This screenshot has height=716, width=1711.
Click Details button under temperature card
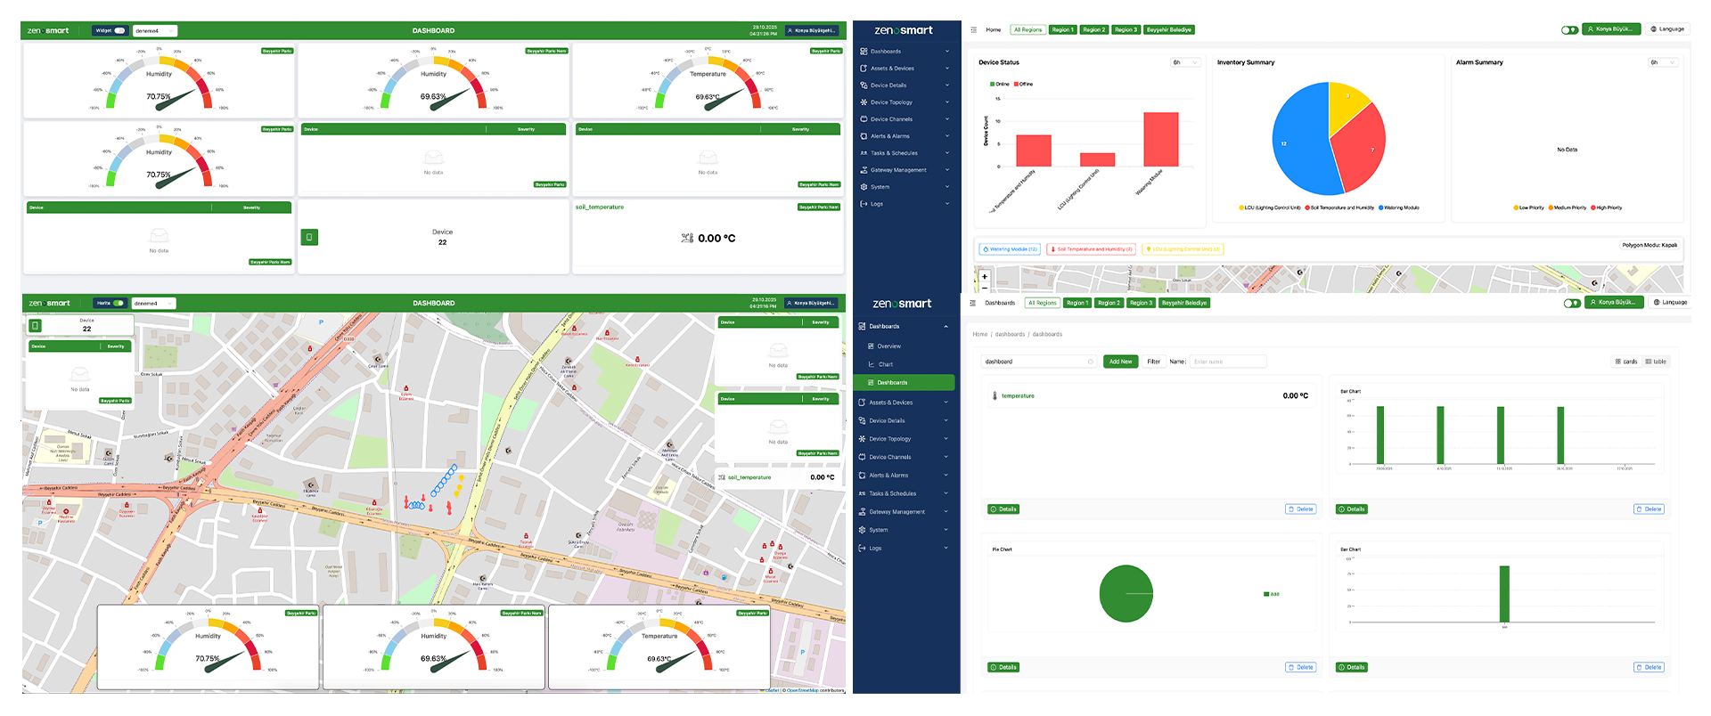1003,509
